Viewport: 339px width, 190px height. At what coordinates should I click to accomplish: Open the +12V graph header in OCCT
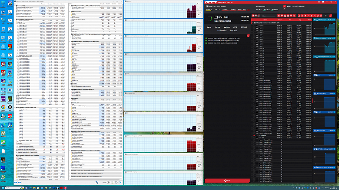click(324, 112)
